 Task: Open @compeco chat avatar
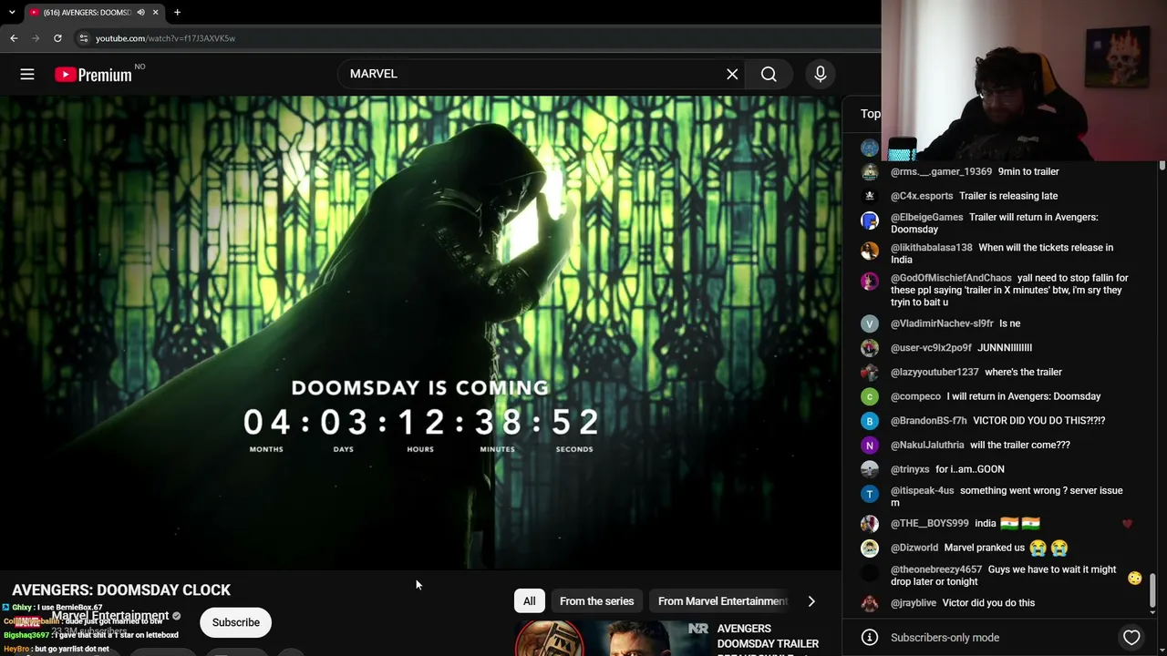click(x=870, y=396)
